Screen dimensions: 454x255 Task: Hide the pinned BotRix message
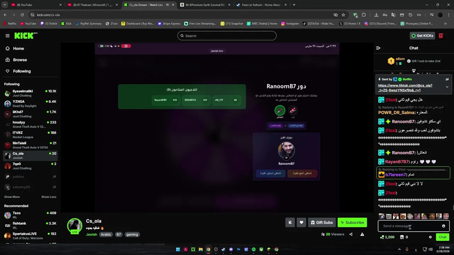[x=447, y=79]
